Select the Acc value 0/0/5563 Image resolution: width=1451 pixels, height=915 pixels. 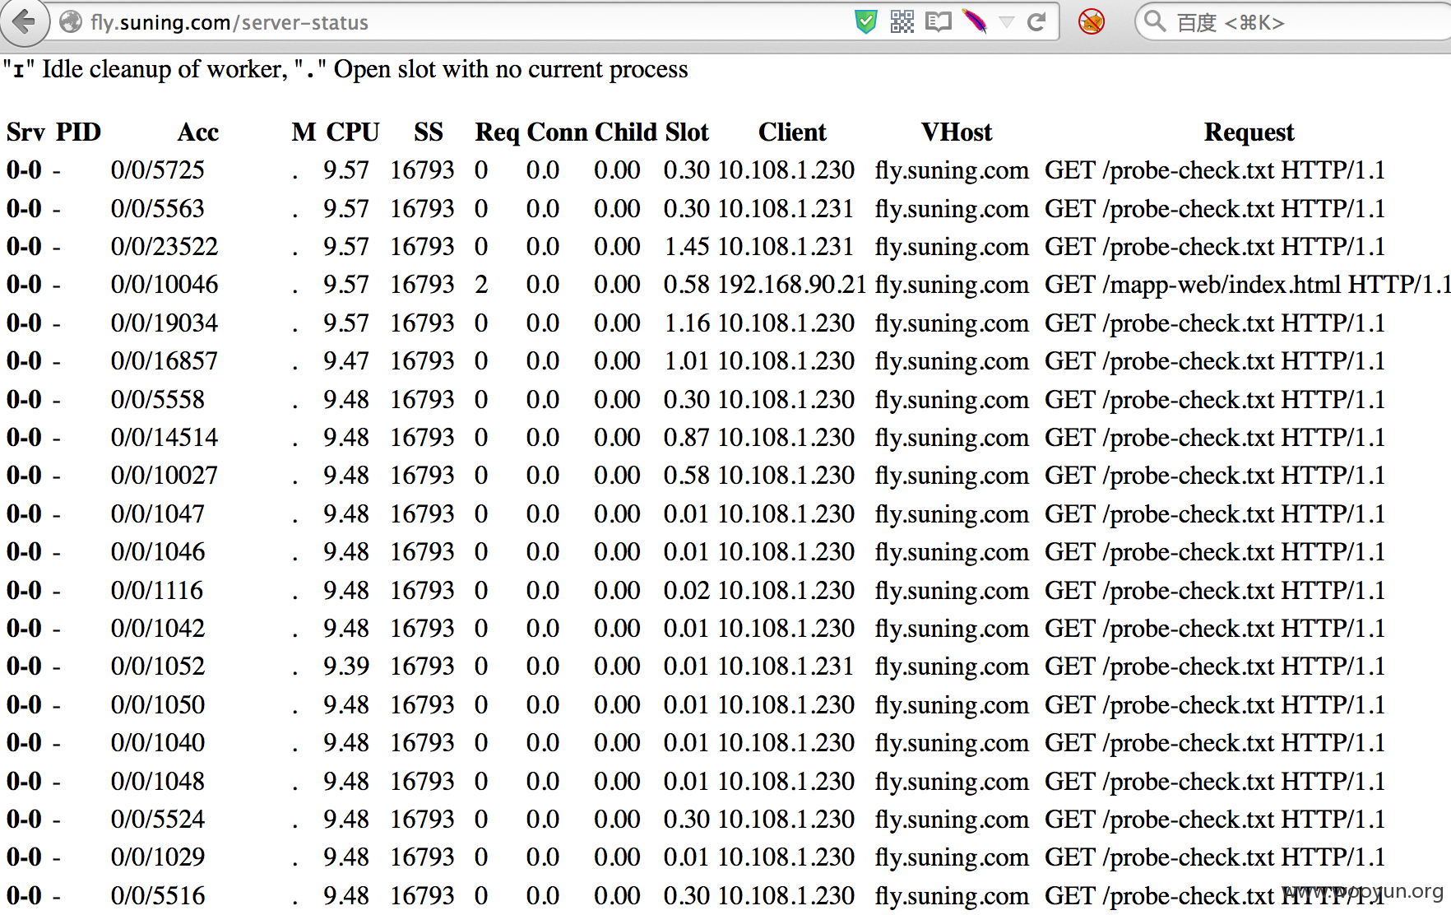pos(157,209)
